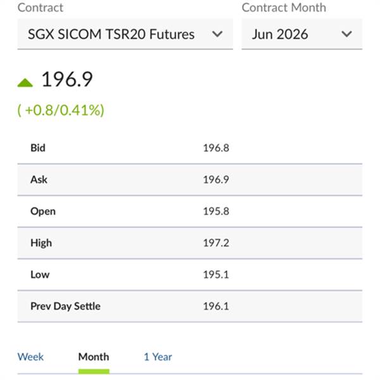Click the Bid value 196.8
380x380 pixels.
coord(215,148)
